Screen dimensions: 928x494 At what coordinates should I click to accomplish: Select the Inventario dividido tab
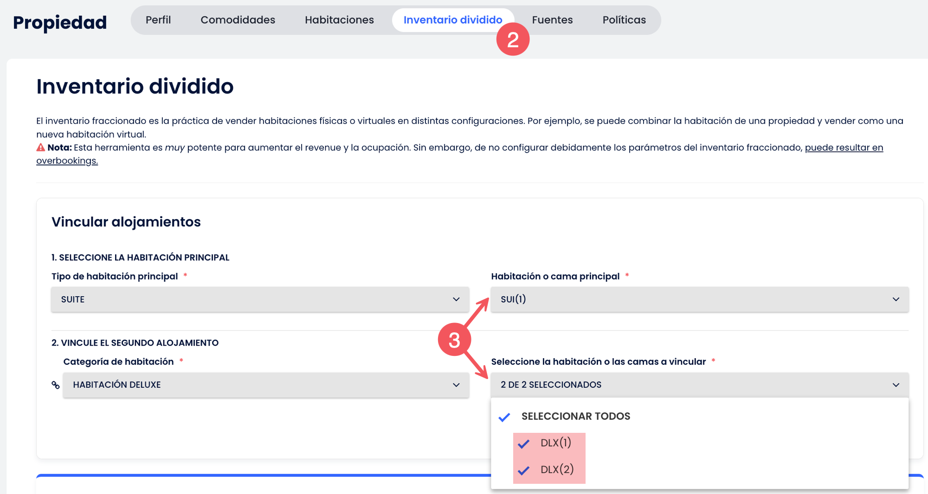452,20
